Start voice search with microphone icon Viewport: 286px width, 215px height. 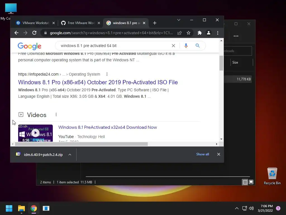[186, 46]
